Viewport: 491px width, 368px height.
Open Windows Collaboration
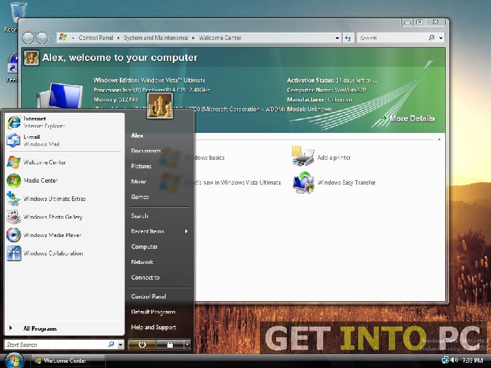64,253
